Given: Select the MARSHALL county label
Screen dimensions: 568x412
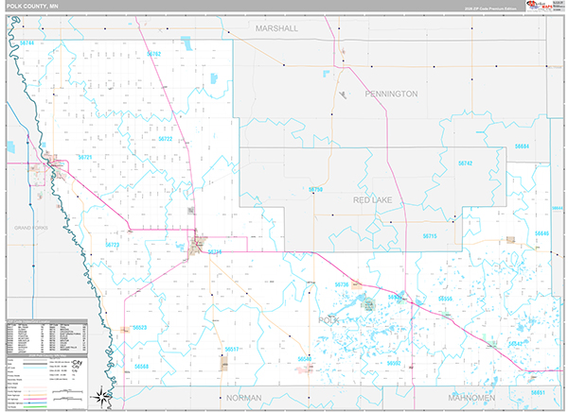Looking at the screenshot, I should click(x=276, y=28).
